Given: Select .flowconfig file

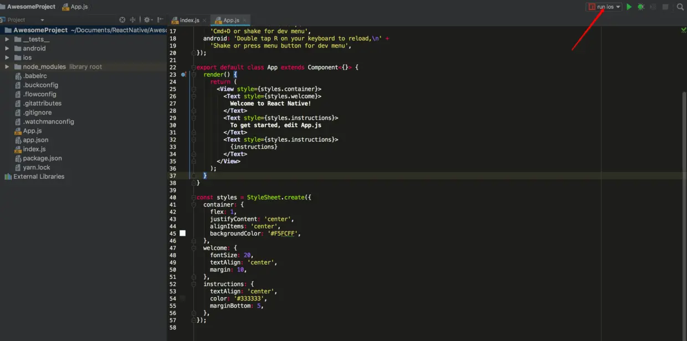Looking at the screenshot, I should tap(39, 94).
